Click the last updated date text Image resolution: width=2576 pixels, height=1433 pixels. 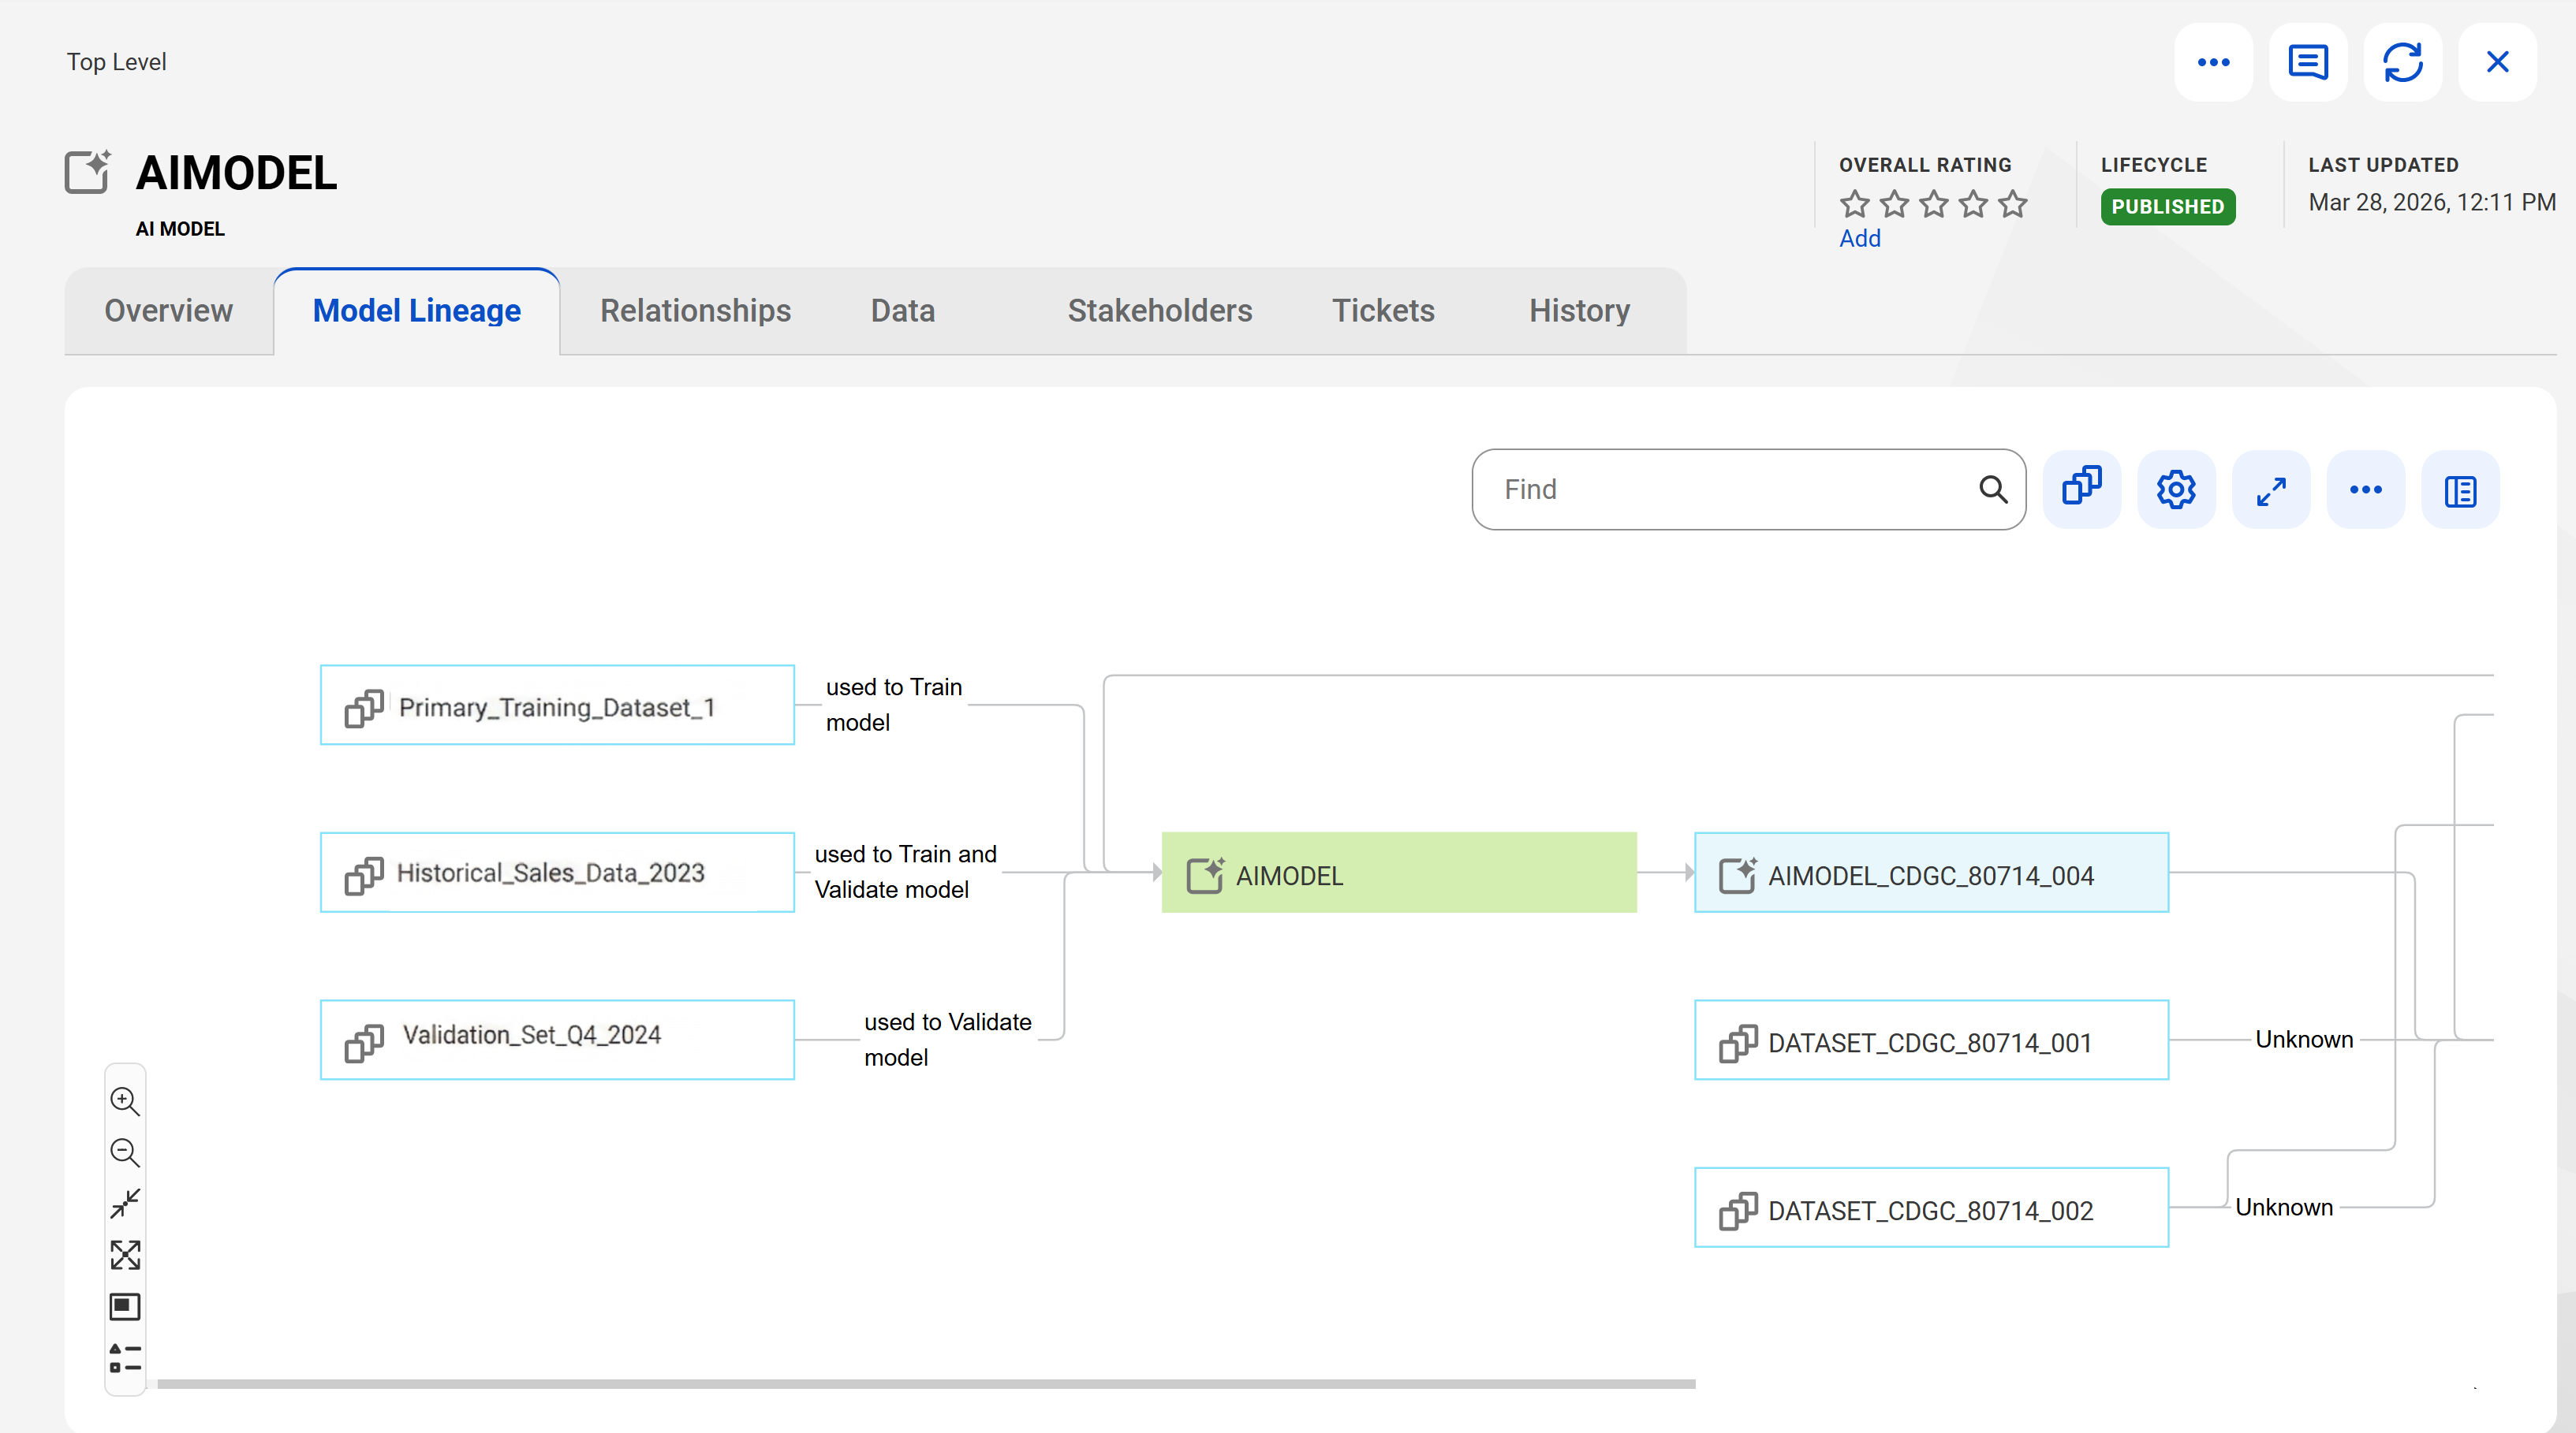(x=2431, y=203)
